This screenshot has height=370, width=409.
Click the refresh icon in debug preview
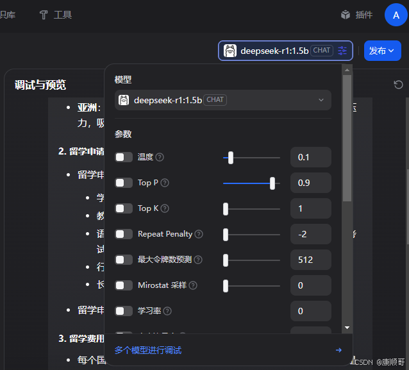pos(398,85)
